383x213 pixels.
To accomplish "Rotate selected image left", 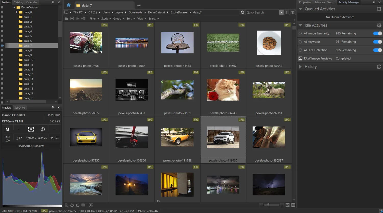I will [72, 205].
